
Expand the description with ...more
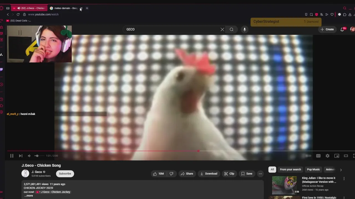28,196
